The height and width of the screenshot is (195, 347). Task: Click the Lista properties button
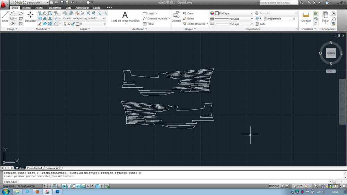point(260,24)
